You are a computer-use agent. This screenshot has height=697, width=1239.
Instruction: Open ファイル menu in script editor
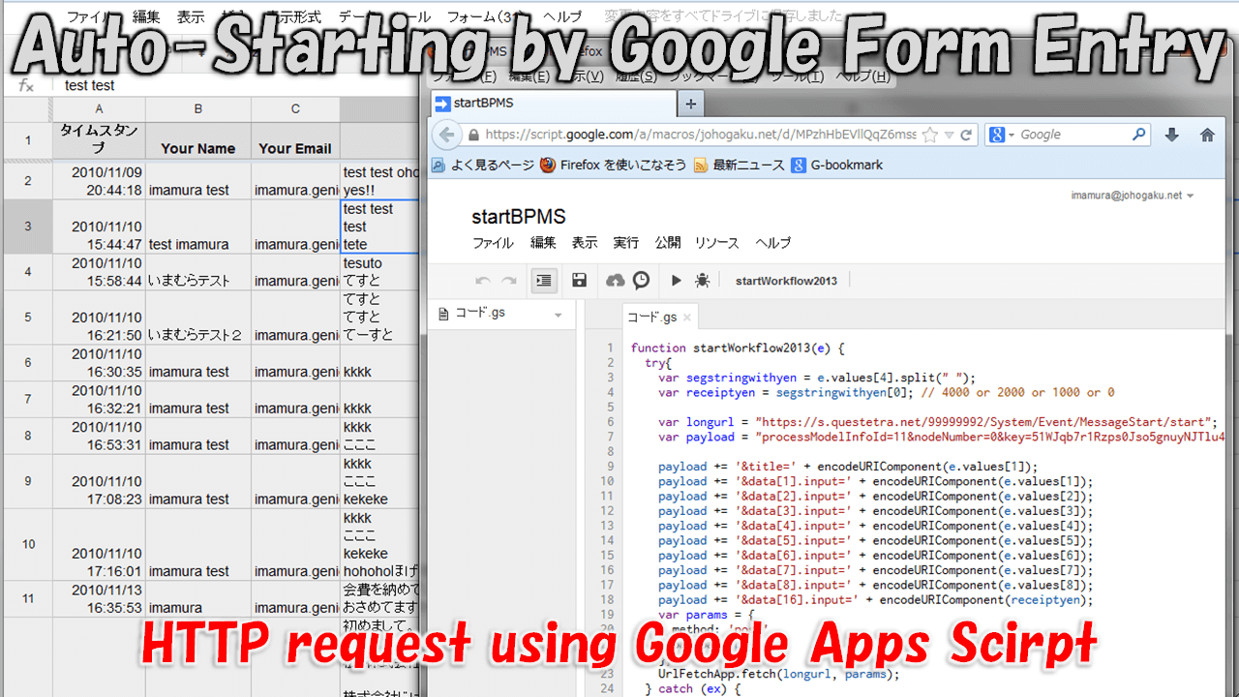click(493, 243)
